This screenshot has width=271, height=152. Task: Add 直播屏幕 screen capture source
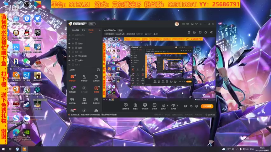point(126,106)
